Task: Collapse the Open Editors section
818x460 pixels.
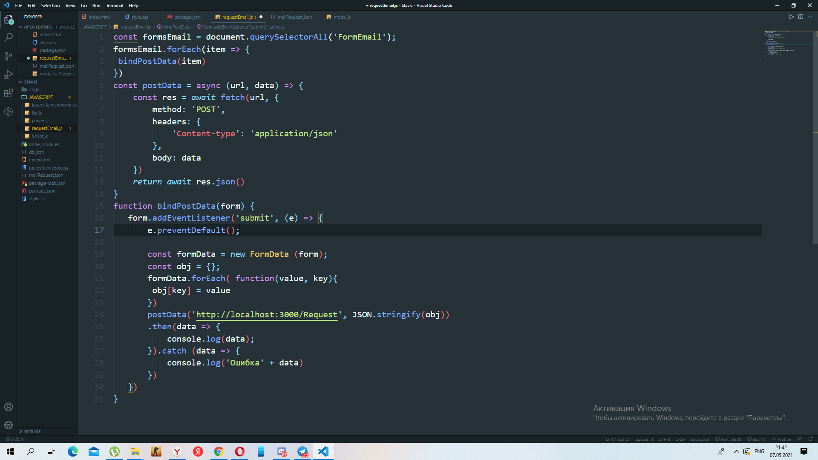Action: (38, 27)
